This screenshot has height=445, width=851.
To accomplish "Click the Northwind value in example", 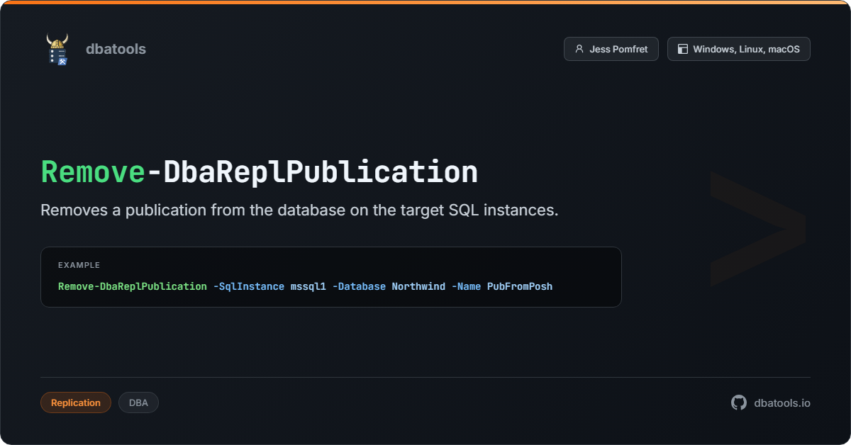I will [418, 286].
